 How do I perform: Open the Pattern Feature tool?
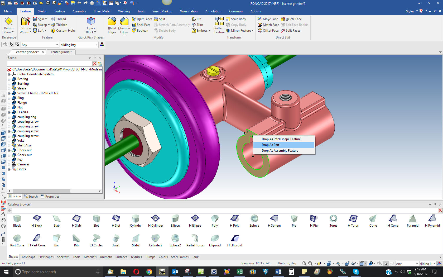219,25
